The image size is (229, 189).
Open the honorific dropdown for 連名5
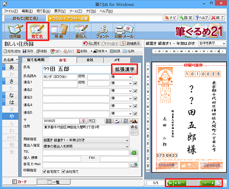[121, 114]
